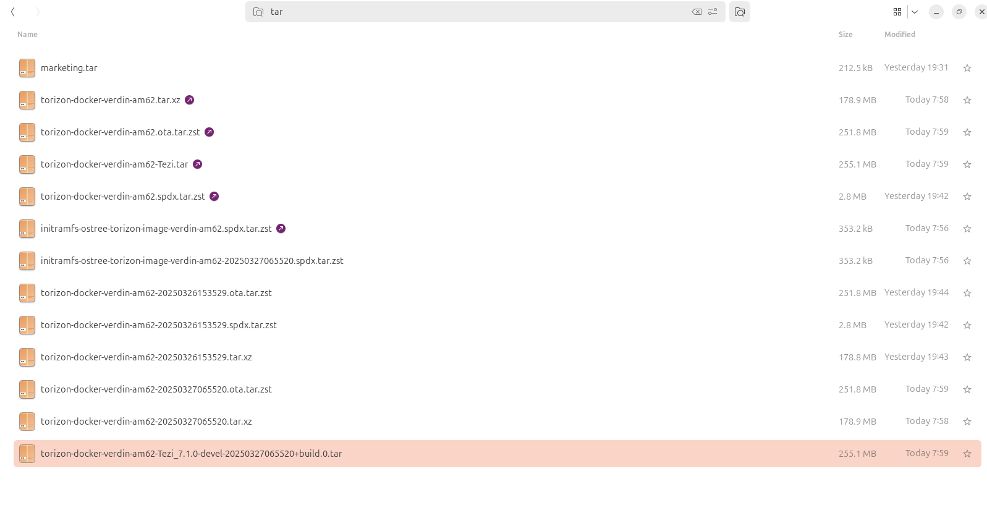
Task: Click the search field containing tar
Action: [485, 12]
